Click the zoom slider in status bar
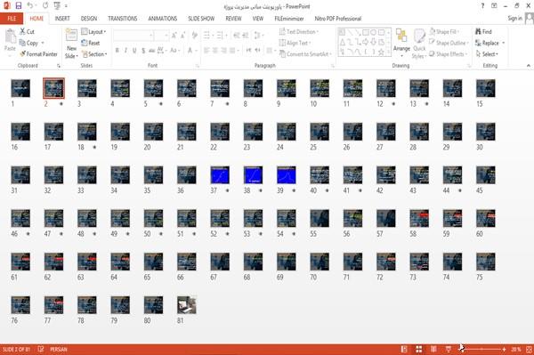 (x=481, y=349)
